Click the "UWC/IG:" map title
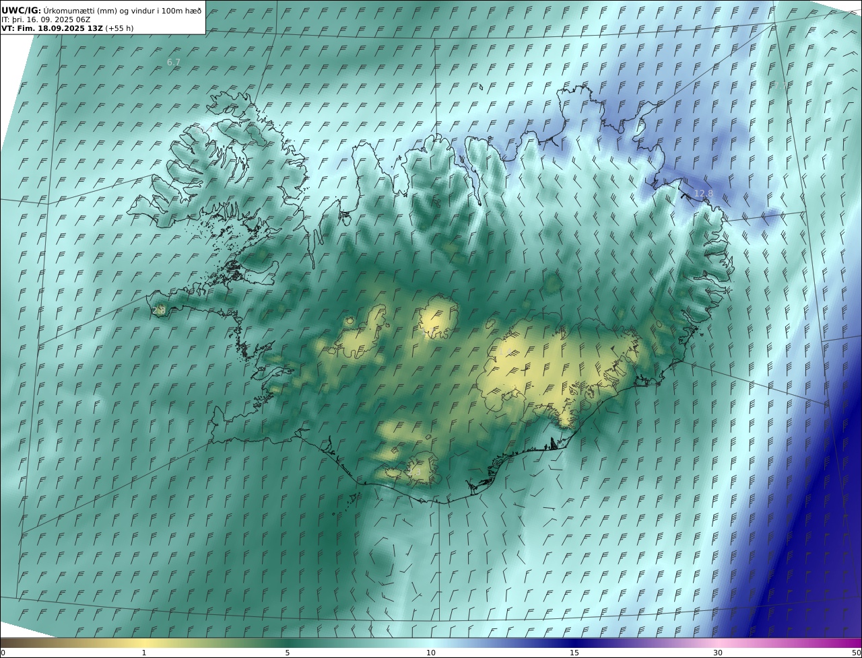 click(x=22, y=10)
